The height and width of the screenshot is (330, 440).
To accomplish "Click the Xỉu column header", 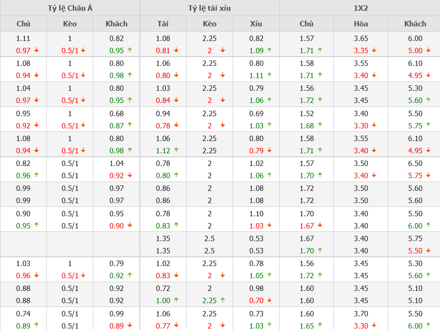I will coord(256,23).
